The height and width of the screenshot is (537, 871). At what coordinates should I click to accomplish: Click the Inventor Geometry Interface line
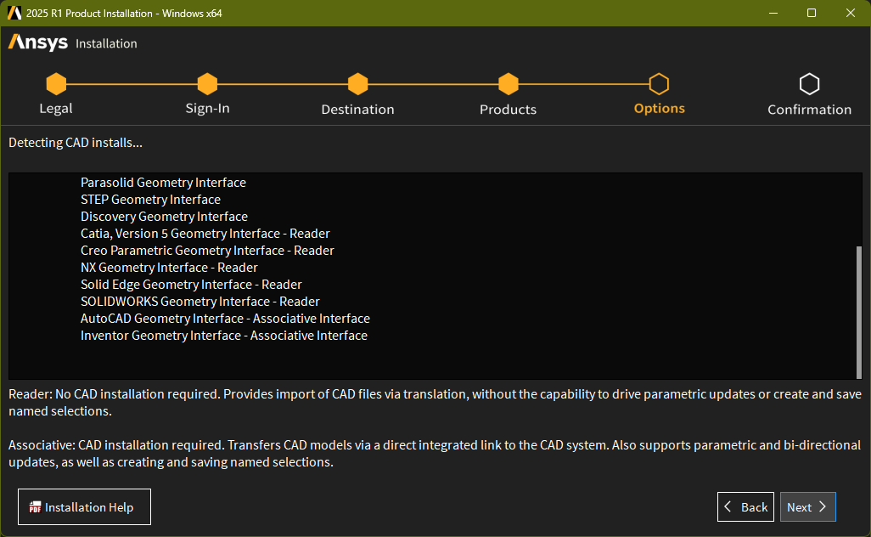pos(223,336)
